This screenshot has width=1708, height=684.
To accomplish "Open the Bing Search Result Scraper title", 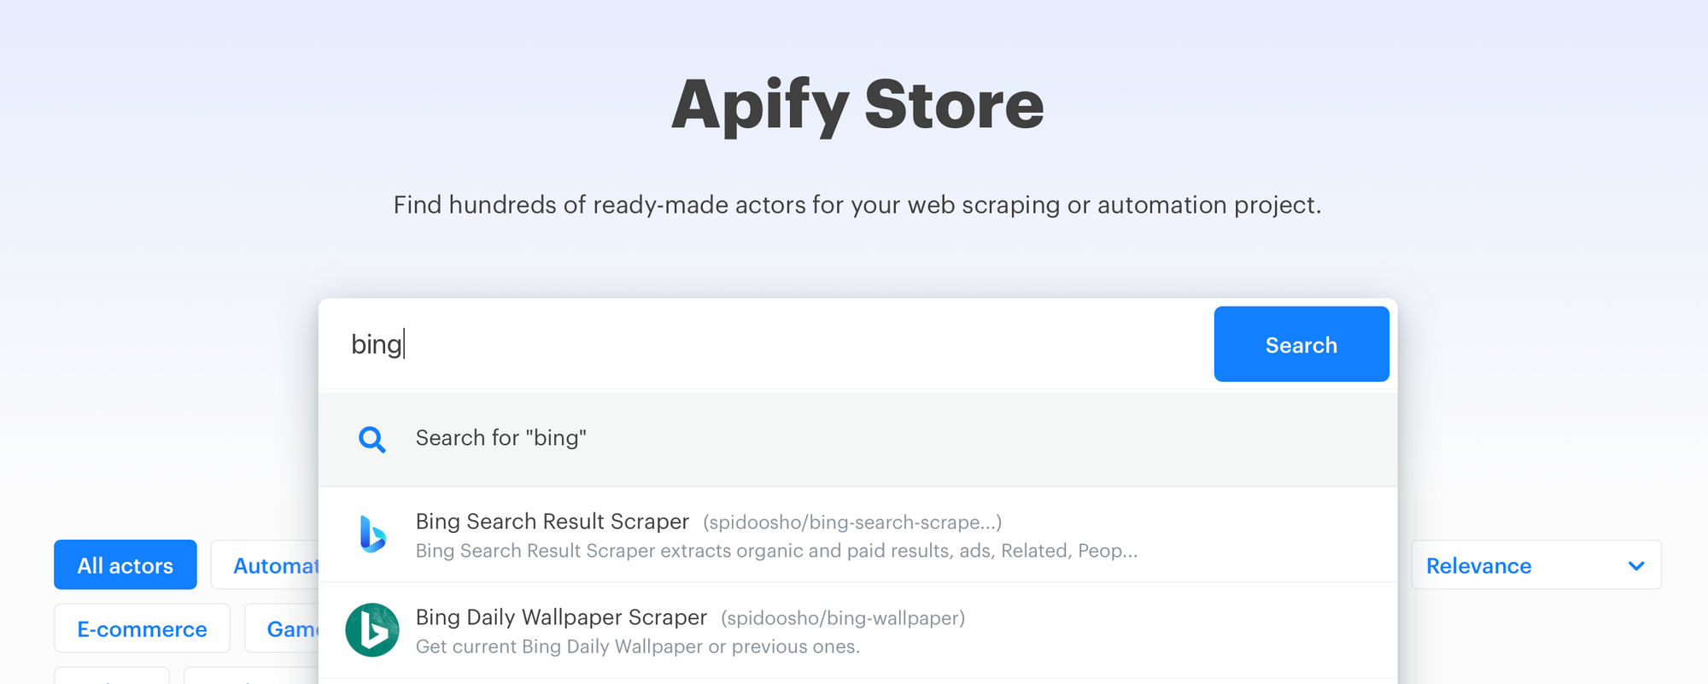I will pos(553,521).
